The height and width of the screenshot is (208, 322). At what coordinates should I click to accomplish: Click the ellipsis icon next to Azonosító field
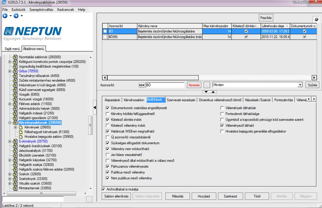tap(142, 85)
